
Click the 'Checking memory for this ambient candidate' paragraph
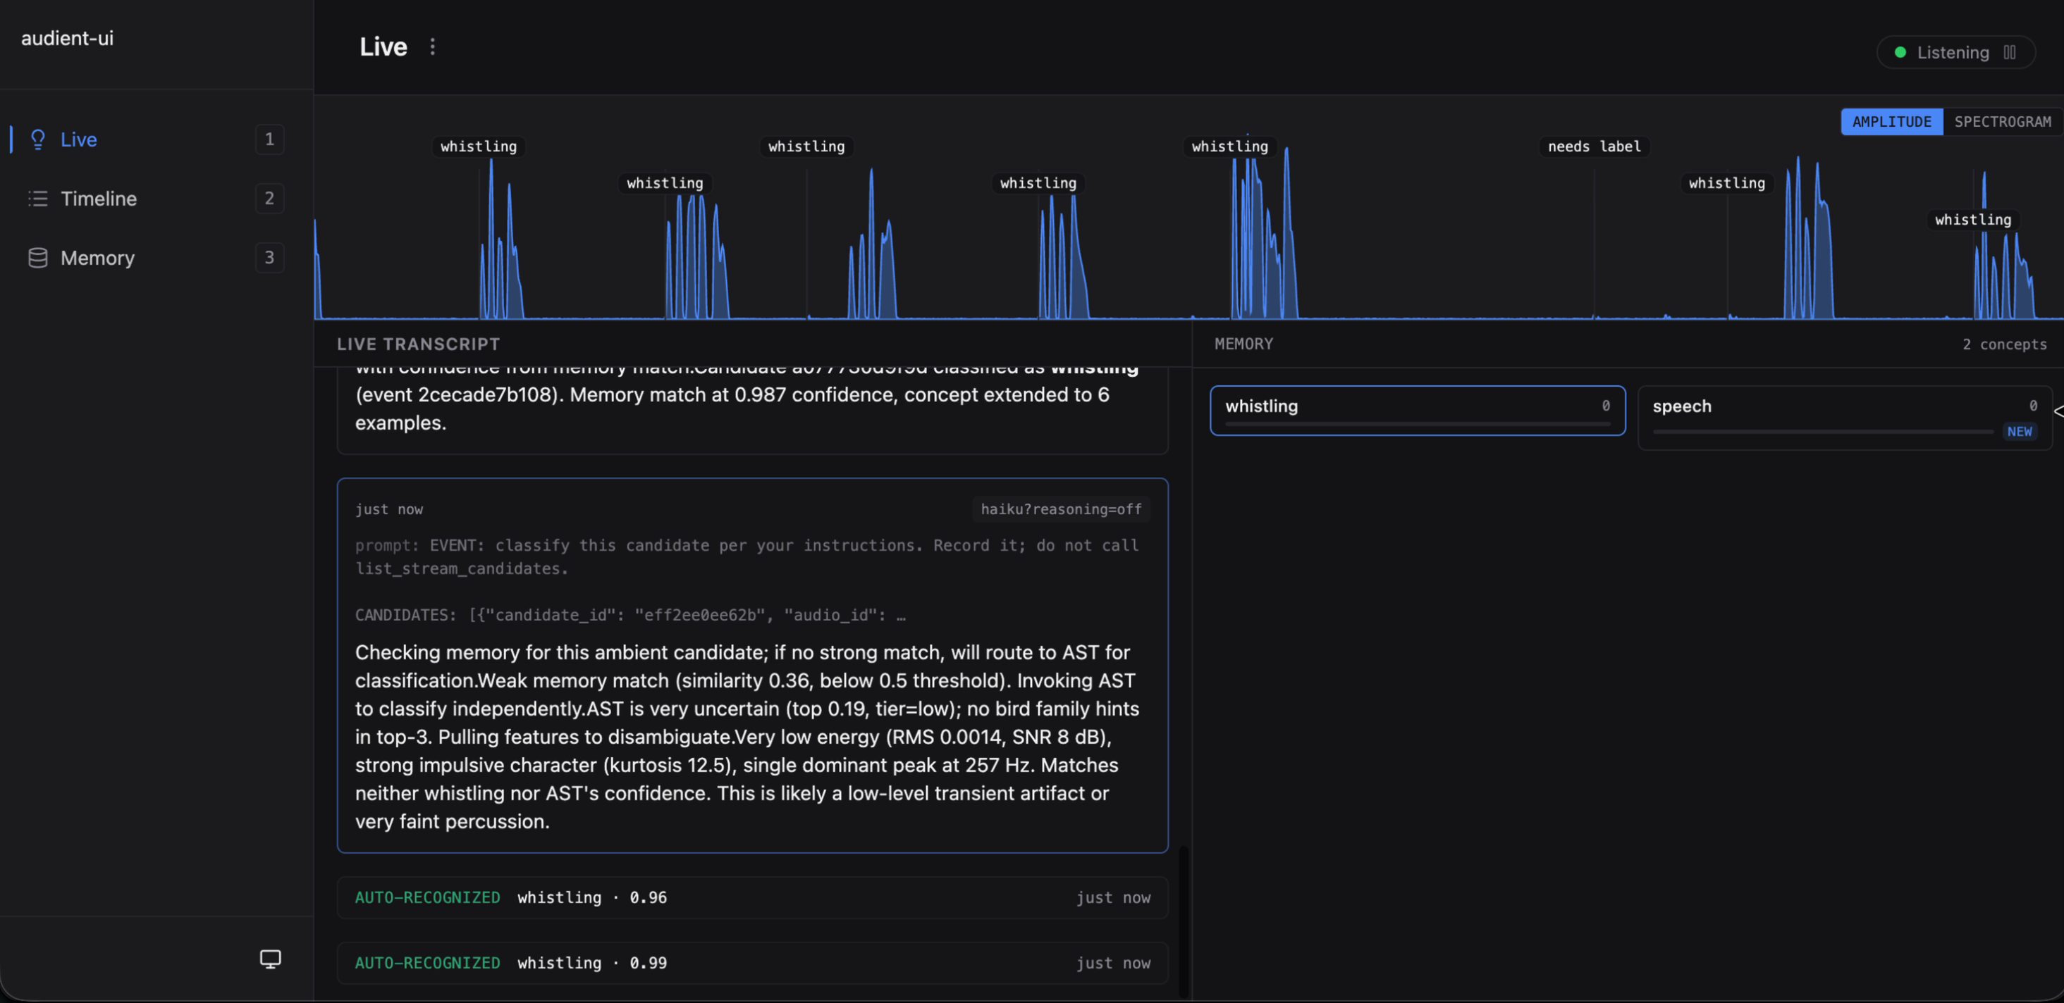point(747,737)
